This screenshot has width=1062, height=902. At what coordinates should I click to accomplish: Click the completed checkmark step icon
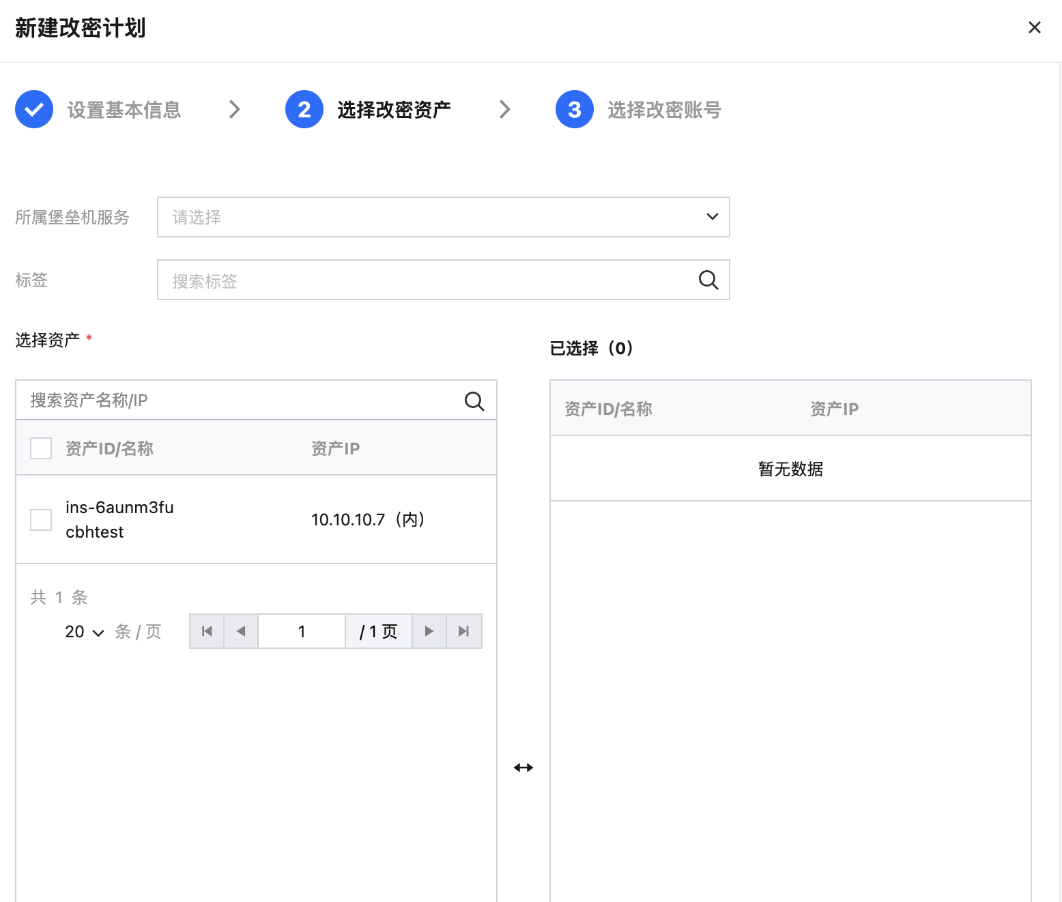(34, 109)
